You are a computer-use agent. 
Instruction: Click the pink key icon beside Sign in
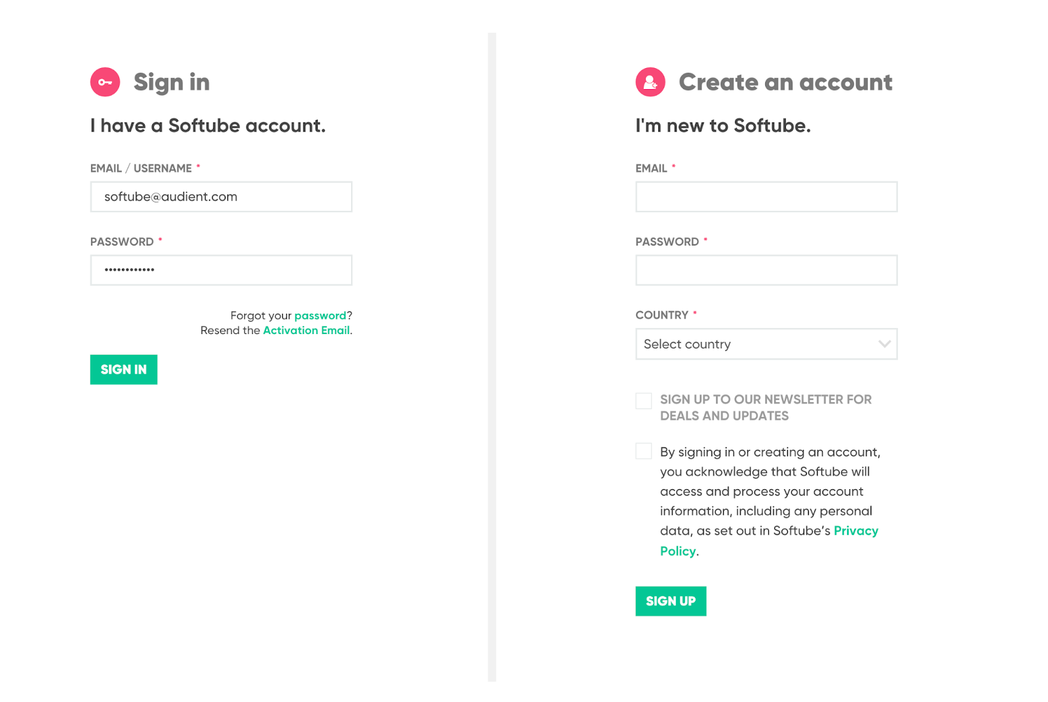point(105,82)
